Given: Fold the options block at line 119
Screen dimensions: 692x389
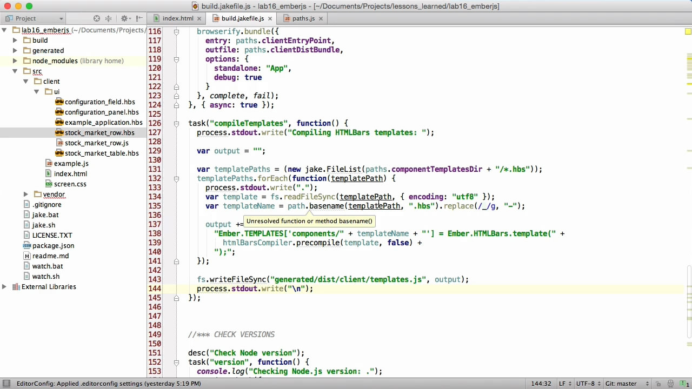Looking at the screenshot, I should click(176, 59).
